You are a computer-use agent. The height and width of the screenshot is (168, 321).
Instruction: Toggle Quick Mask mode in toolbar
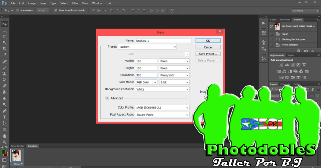coord(4,160)
